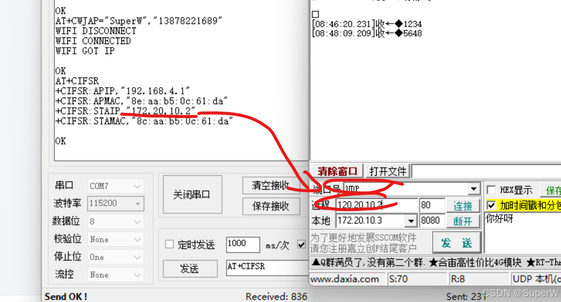Click the large 发 送 button in SSCOM
Viewport: 561px width, 302px height.
point(457,243)
